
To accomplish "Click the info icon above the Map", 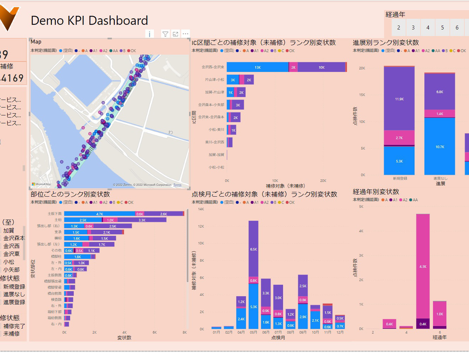I will coord(149,34).
